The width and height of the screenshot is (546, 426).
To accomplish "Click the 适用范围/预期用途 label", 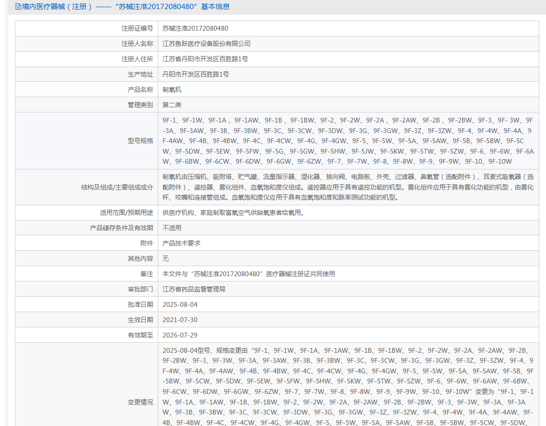I will (x=127, y=213).
